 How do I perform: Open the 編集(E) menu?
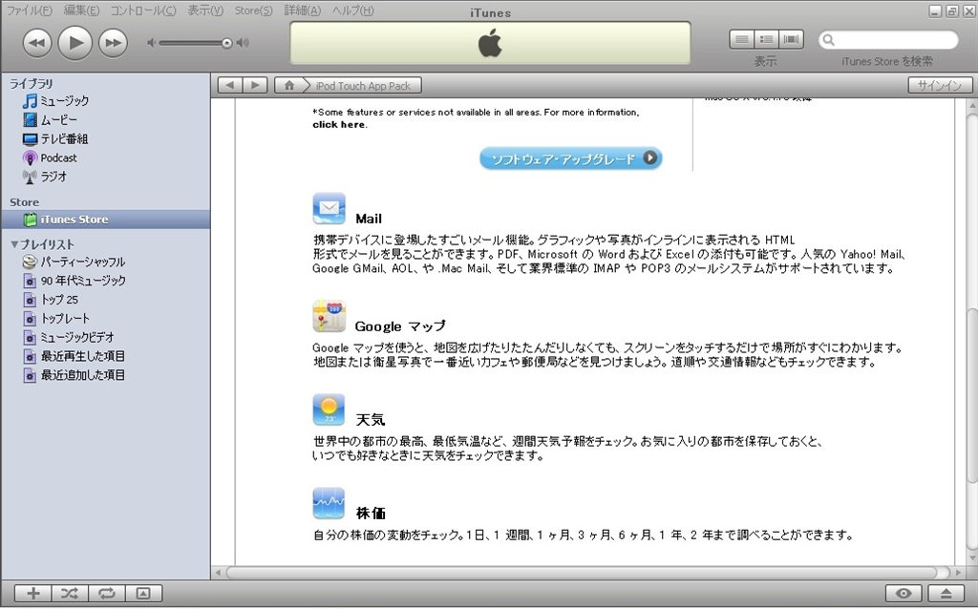point(82,10)
